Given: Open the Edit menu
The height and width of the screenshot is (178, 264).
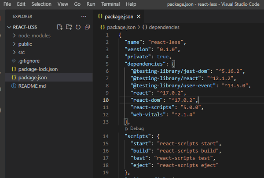Looking at the screenshot, I should 21,4.
